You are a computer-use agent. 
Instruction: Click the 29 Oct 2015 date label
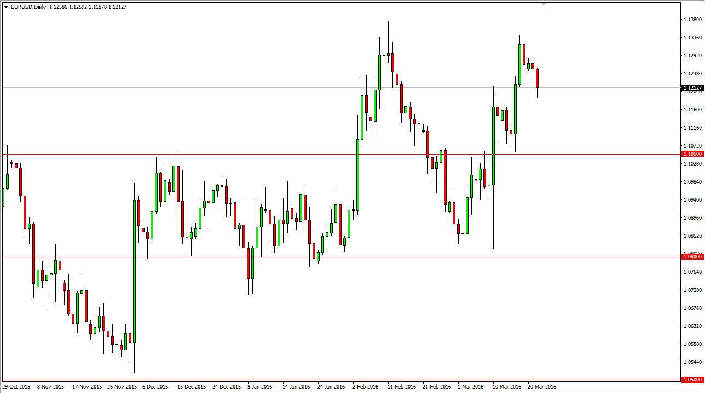[x=16, y=386]
